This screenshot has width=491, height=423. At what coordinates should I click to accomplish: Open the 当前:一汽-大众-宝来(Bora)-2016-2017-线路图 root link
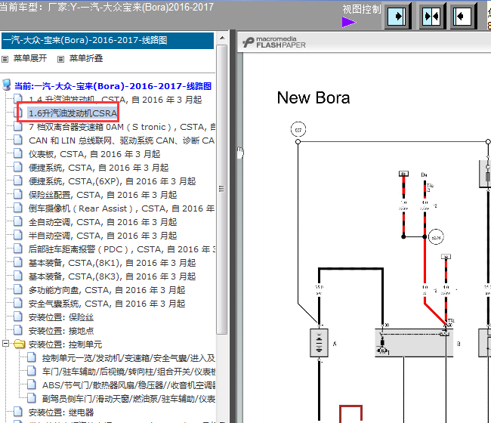click(x=113, y=86)
